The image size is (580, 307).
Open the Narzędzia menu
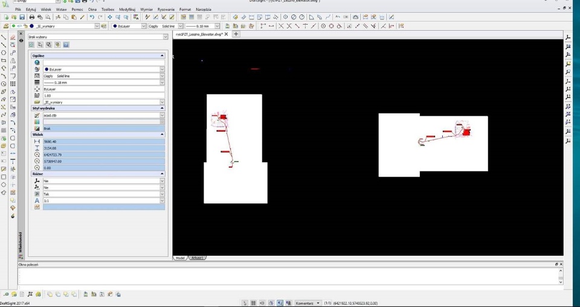tap(204, 9)
